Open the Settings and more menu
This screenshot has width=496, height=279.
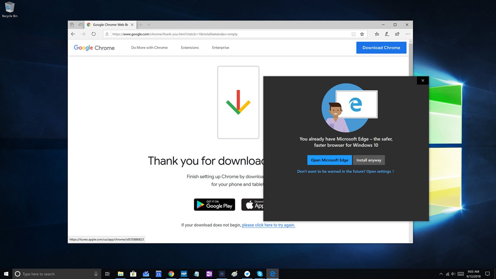click(x=407, y=34)
